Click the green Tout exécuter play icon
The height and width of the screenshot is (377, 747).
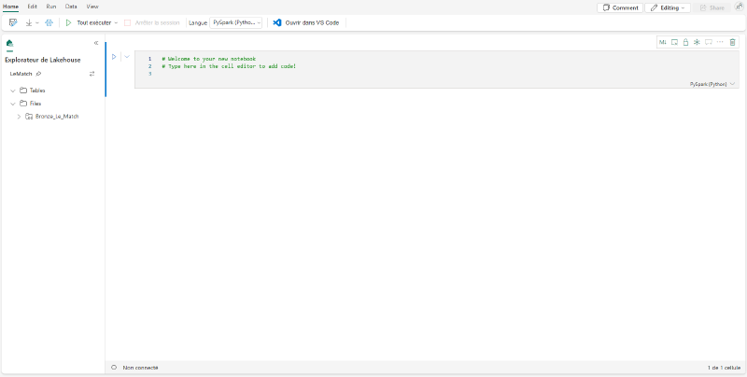pyautogui.click(x=68, y=22)
